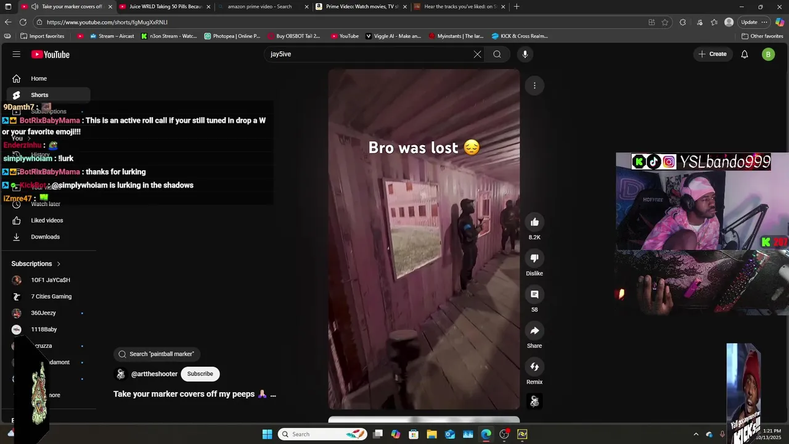Open YouTube notifications bell
Image resolution: width=789 pixels, height=444 pixels.
coord(745,54)
